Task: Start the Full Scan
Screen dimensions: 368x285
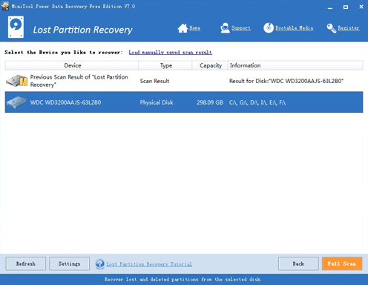Action: tap(342, 263)
